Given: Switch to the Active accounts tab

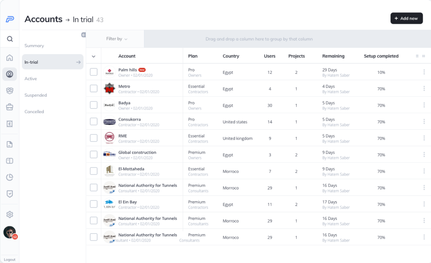Looking at the screenshot, I should 31,79.
